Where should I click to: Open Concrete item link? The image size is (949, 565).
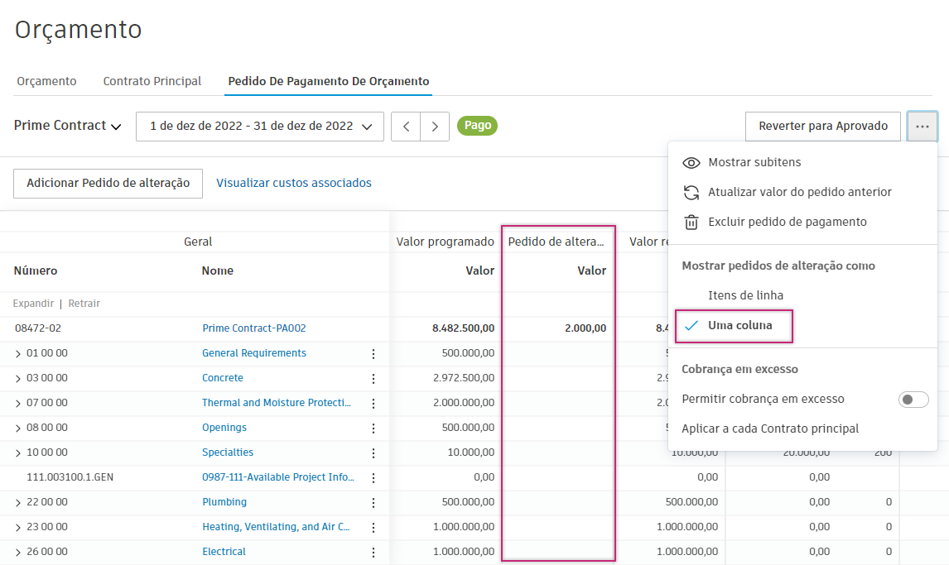coord(223,378)
